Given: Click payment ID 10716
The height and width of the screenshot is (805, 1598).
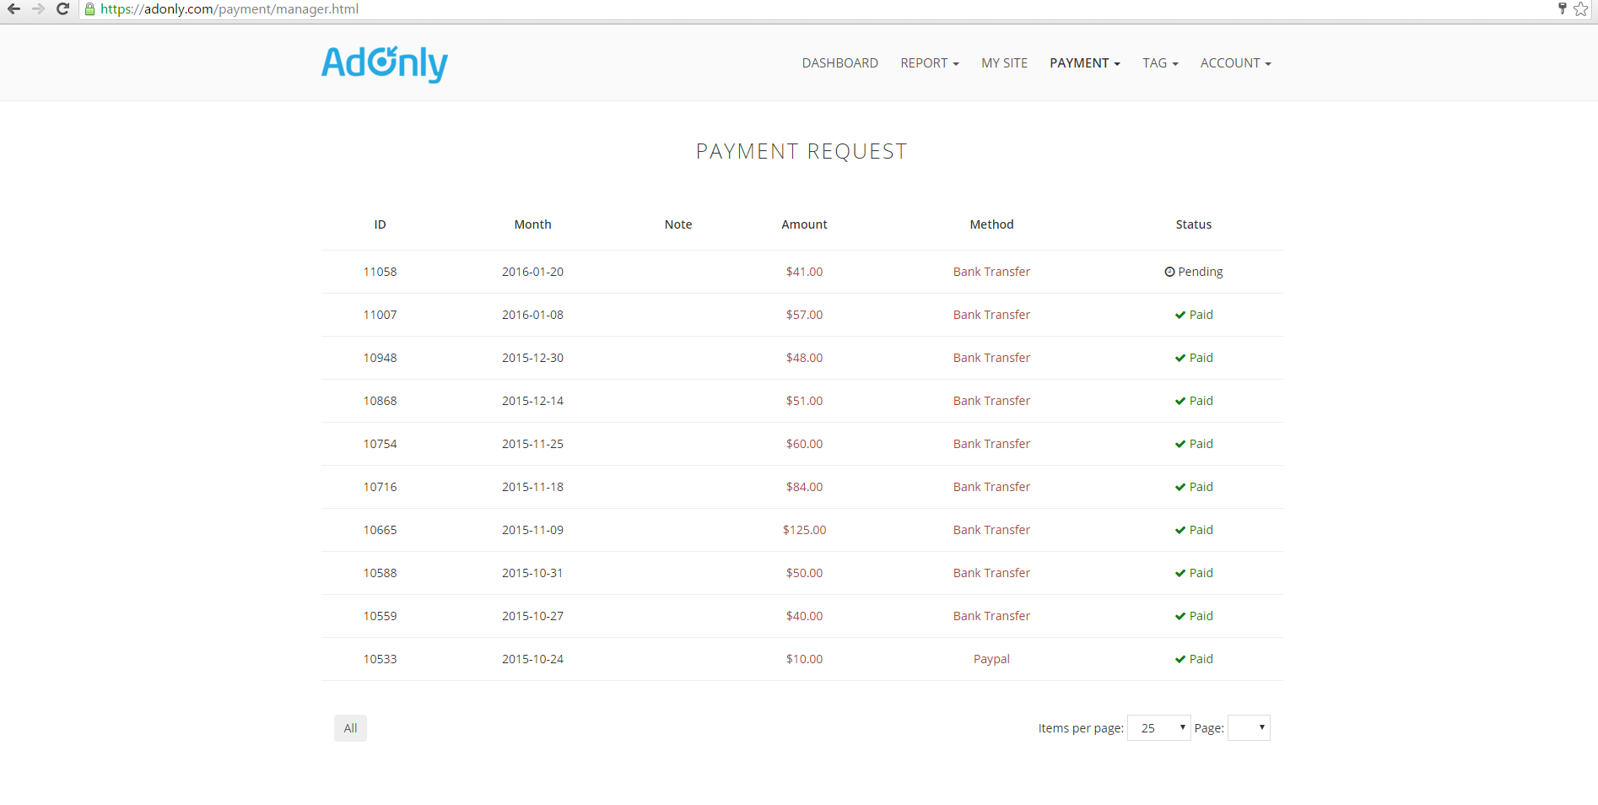Looking at the screenshot, I should [x=381, y=487].
